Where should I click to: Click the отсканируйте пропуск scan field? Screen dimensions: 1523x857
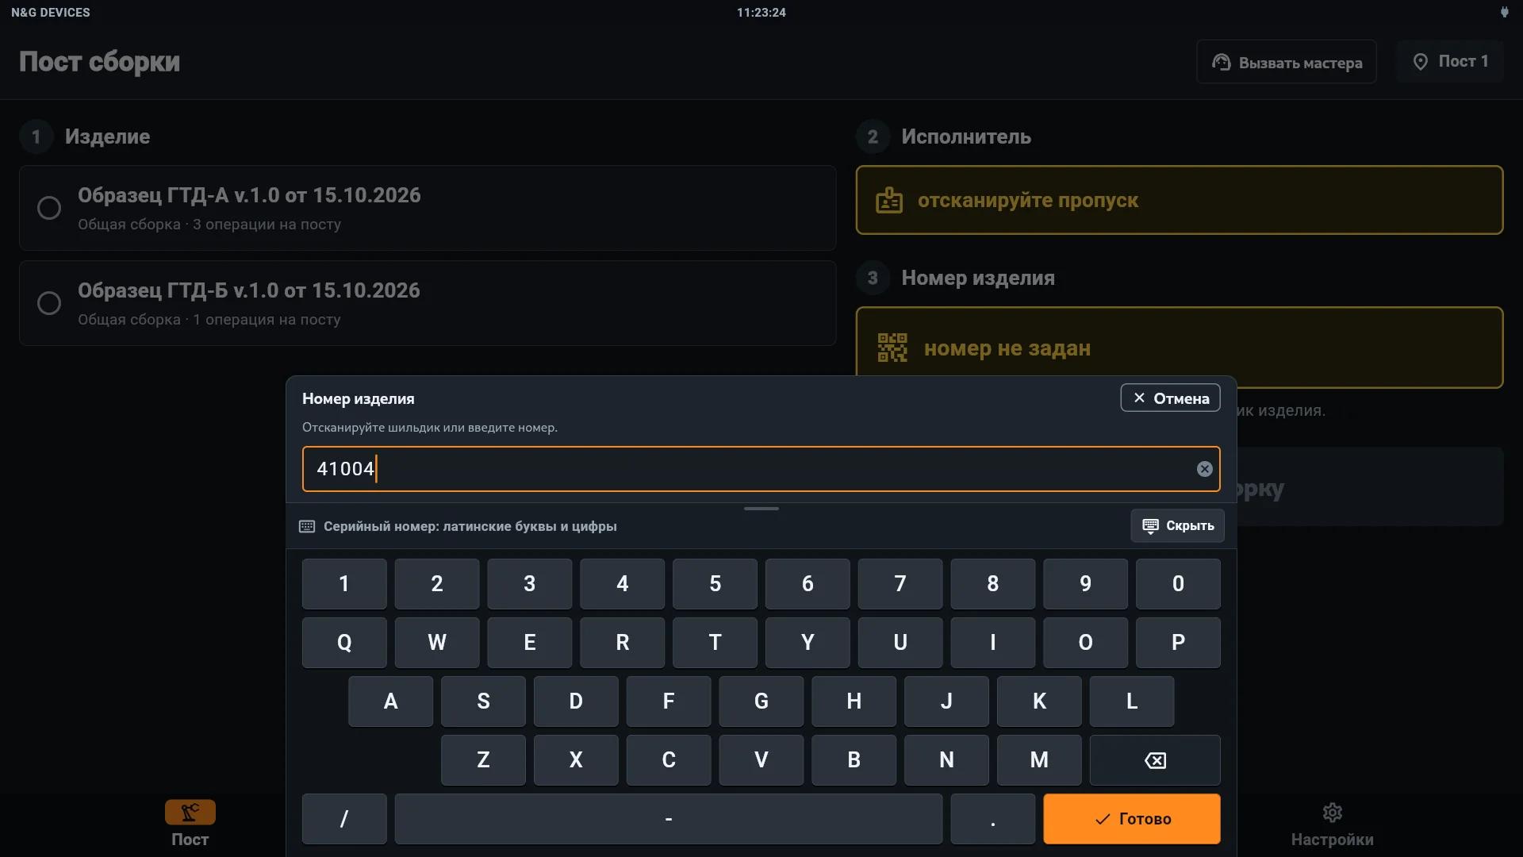tap(1180, 200)
